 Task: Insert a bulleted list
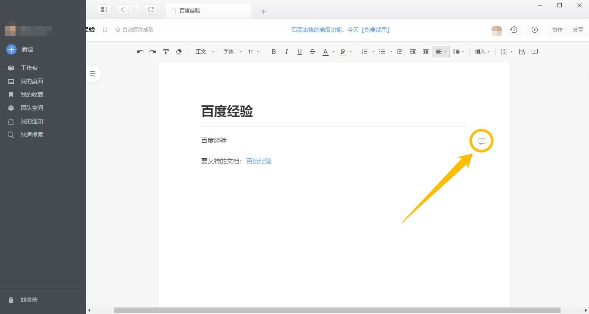point(382,52)
